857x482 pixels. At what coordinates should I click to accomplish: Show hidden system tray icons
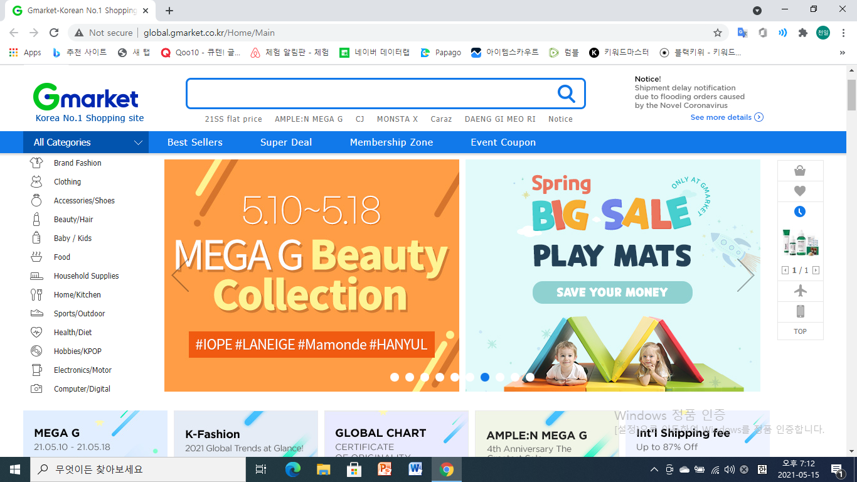click(654, 469)
